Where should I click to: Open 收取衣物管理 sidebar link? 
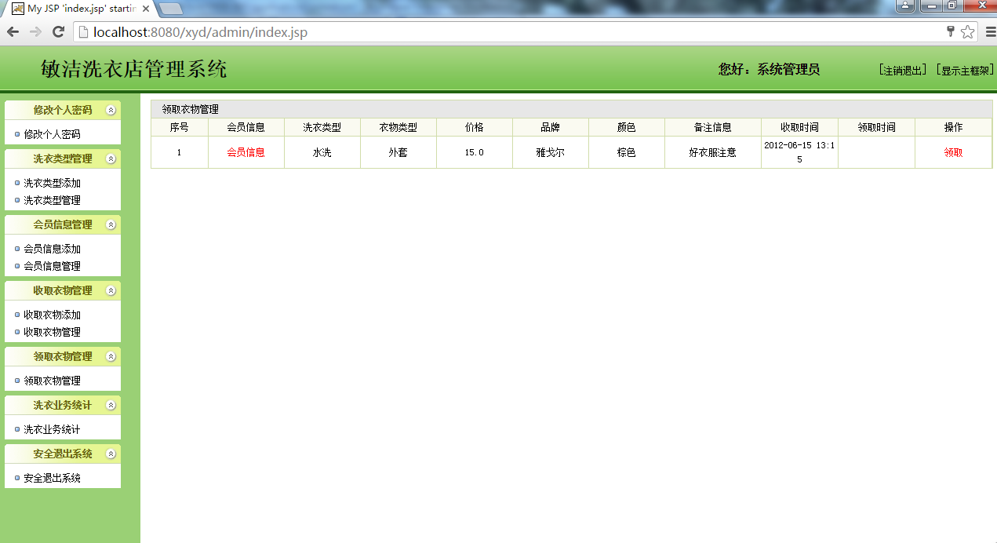52,332
